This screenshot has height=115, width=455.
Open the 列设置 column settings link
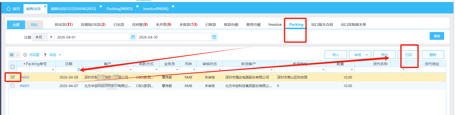[34, 55]
